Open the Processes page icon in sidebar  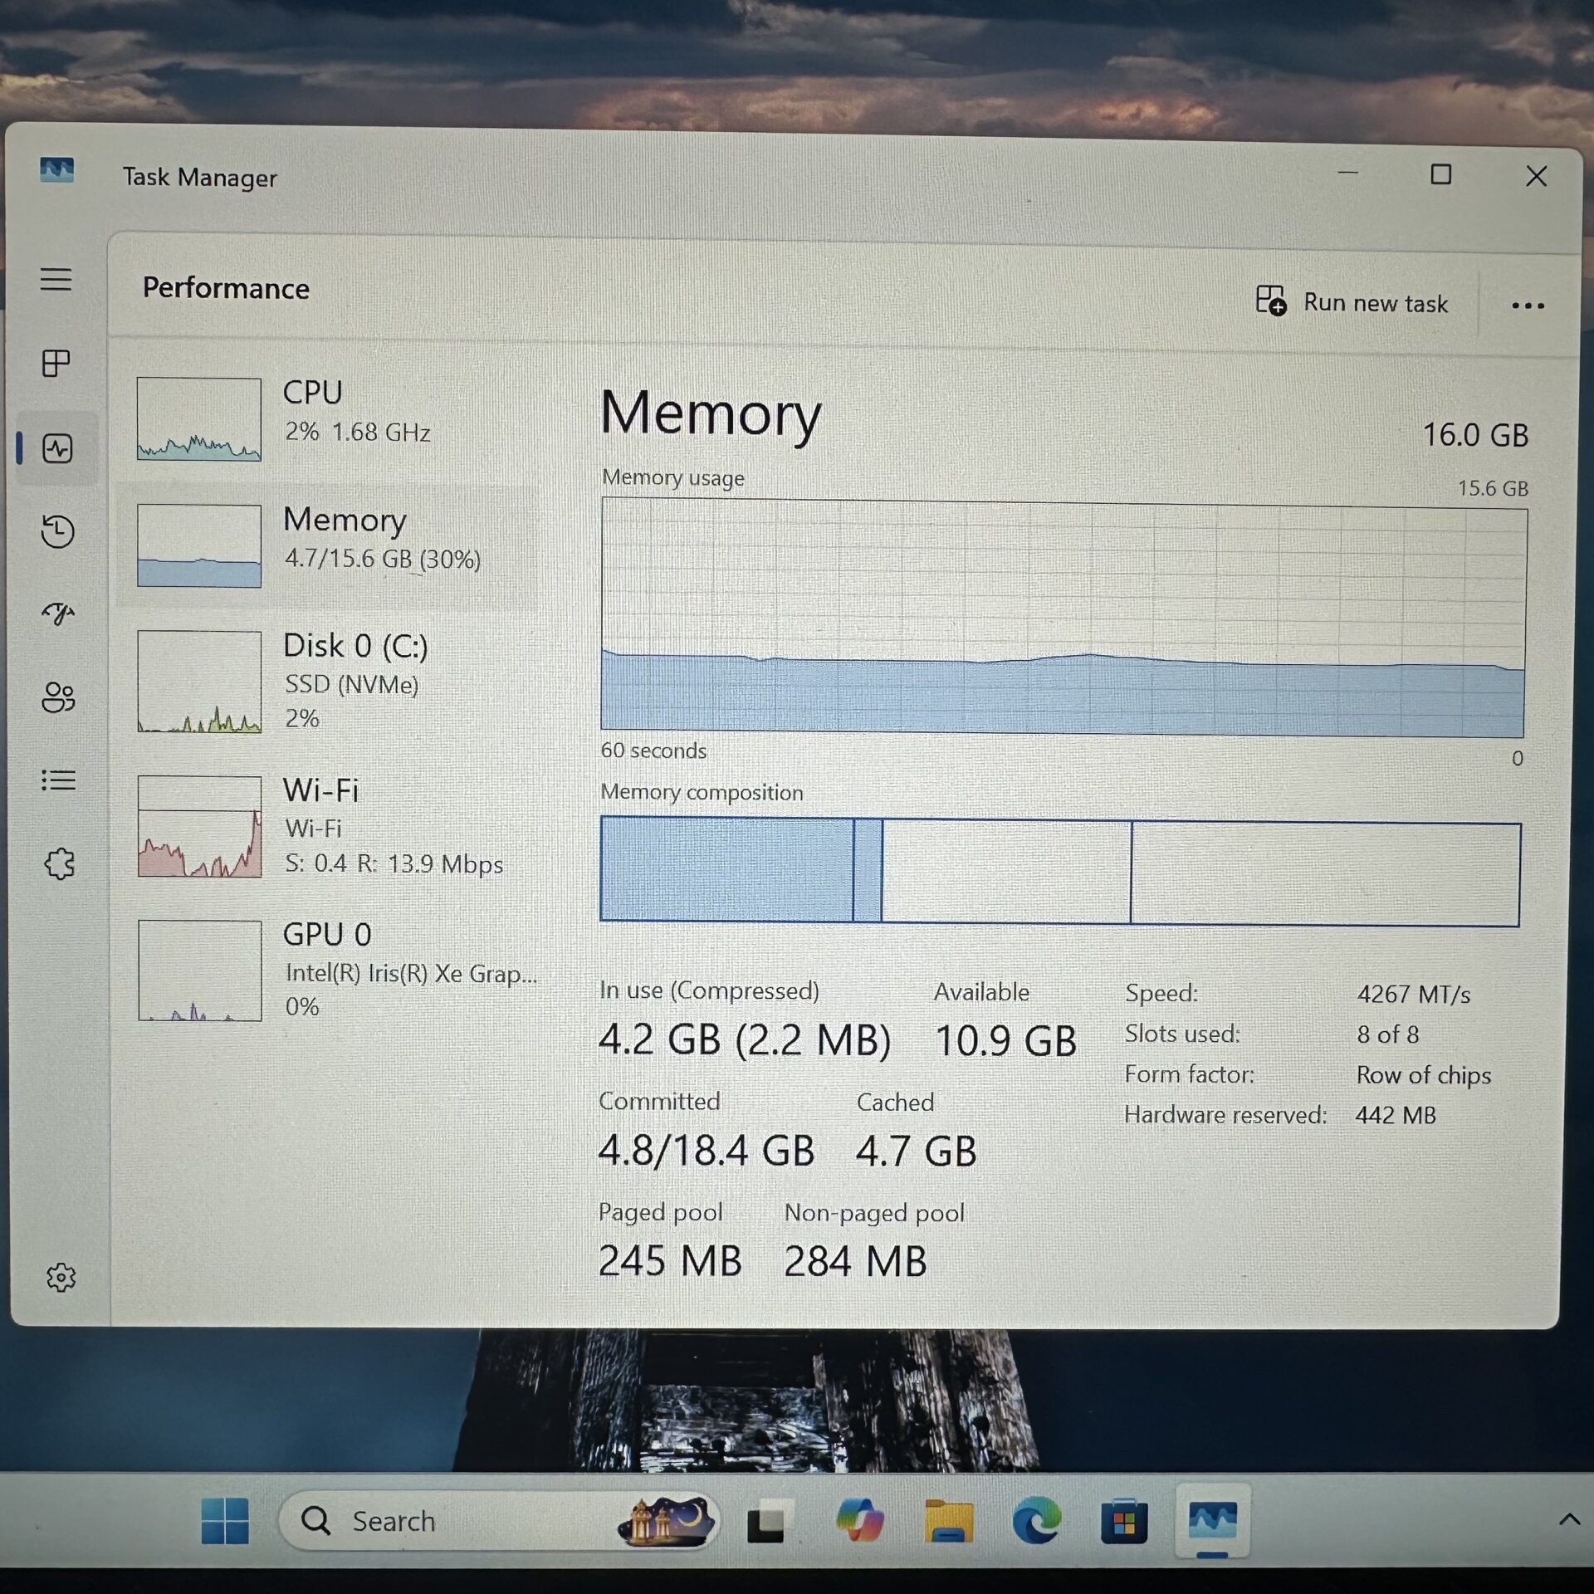point(56,363)
